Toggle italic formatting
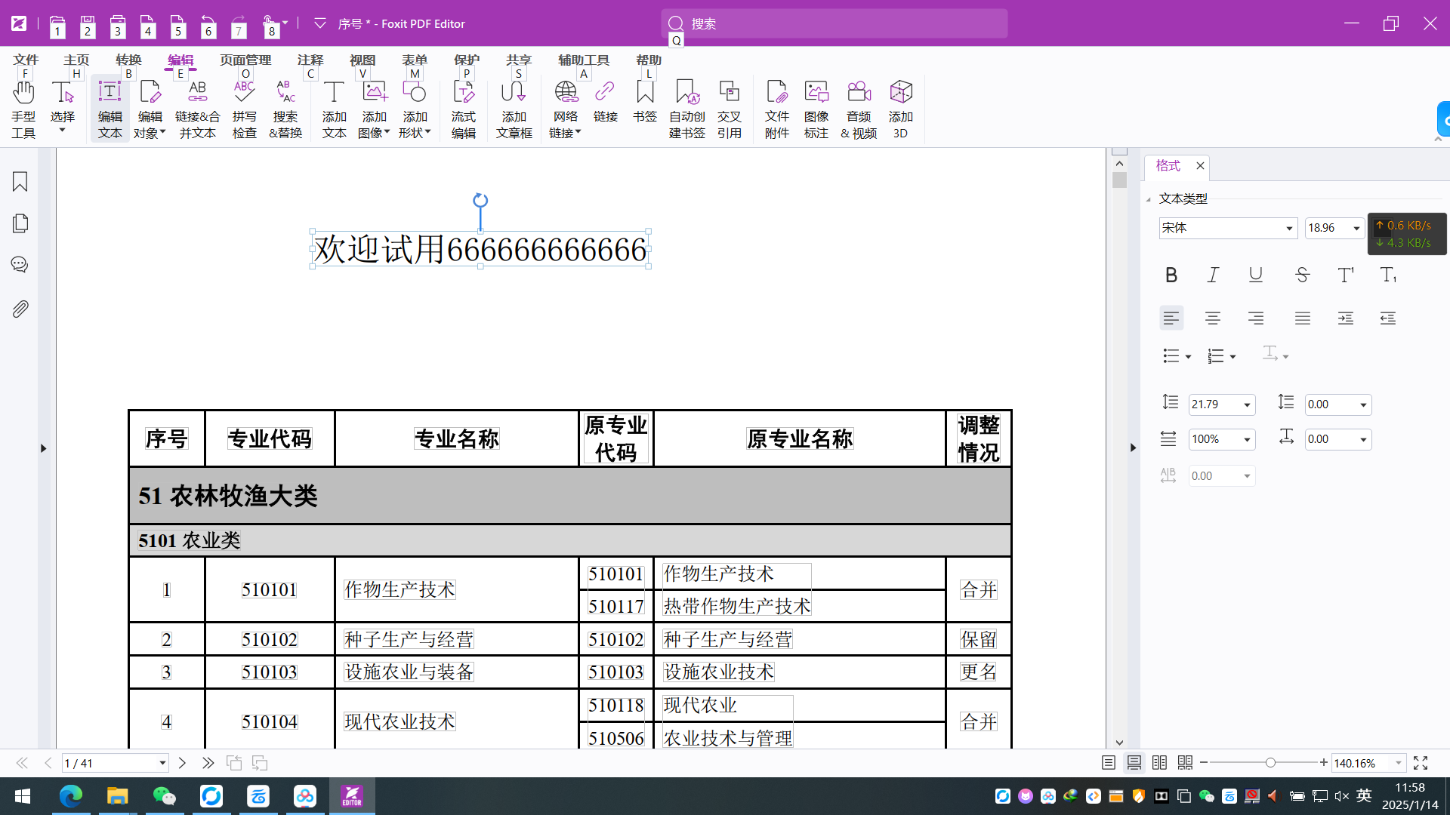1450x815 pixels. pos(1213,275)
